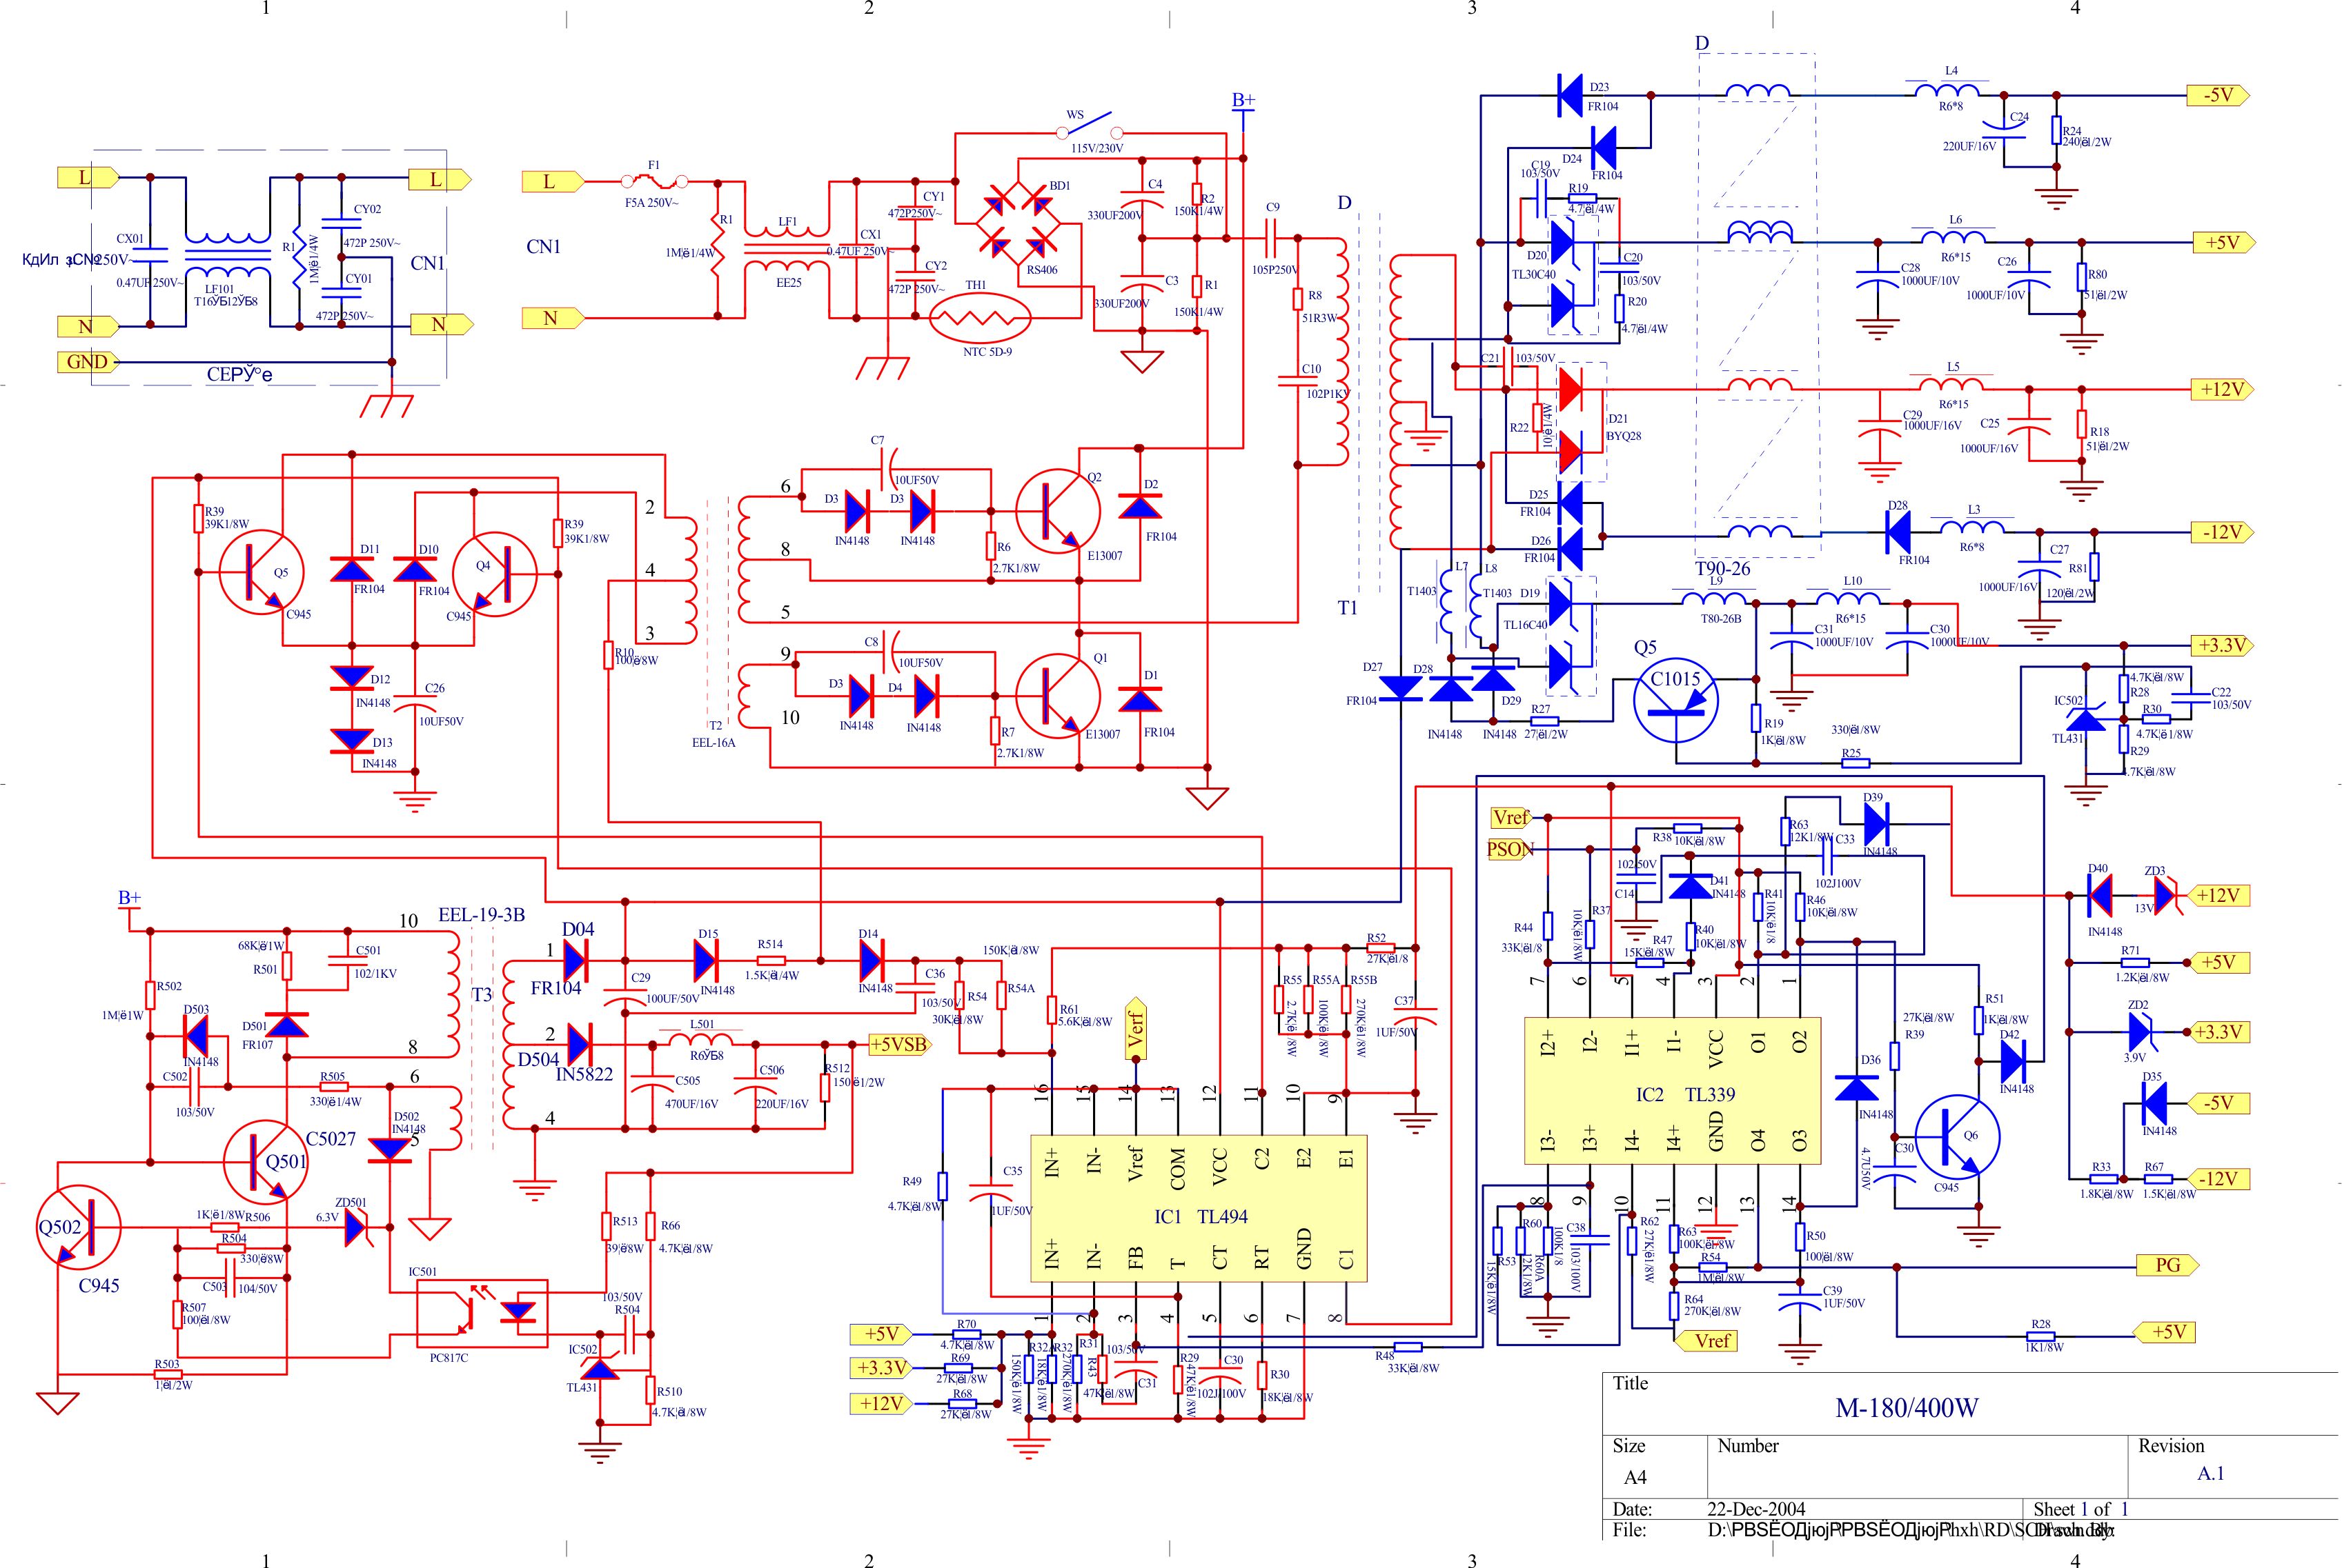Select the D39 IN4148 diode
This screenshot has width=2342, height=1568.
click(1877, 825)
